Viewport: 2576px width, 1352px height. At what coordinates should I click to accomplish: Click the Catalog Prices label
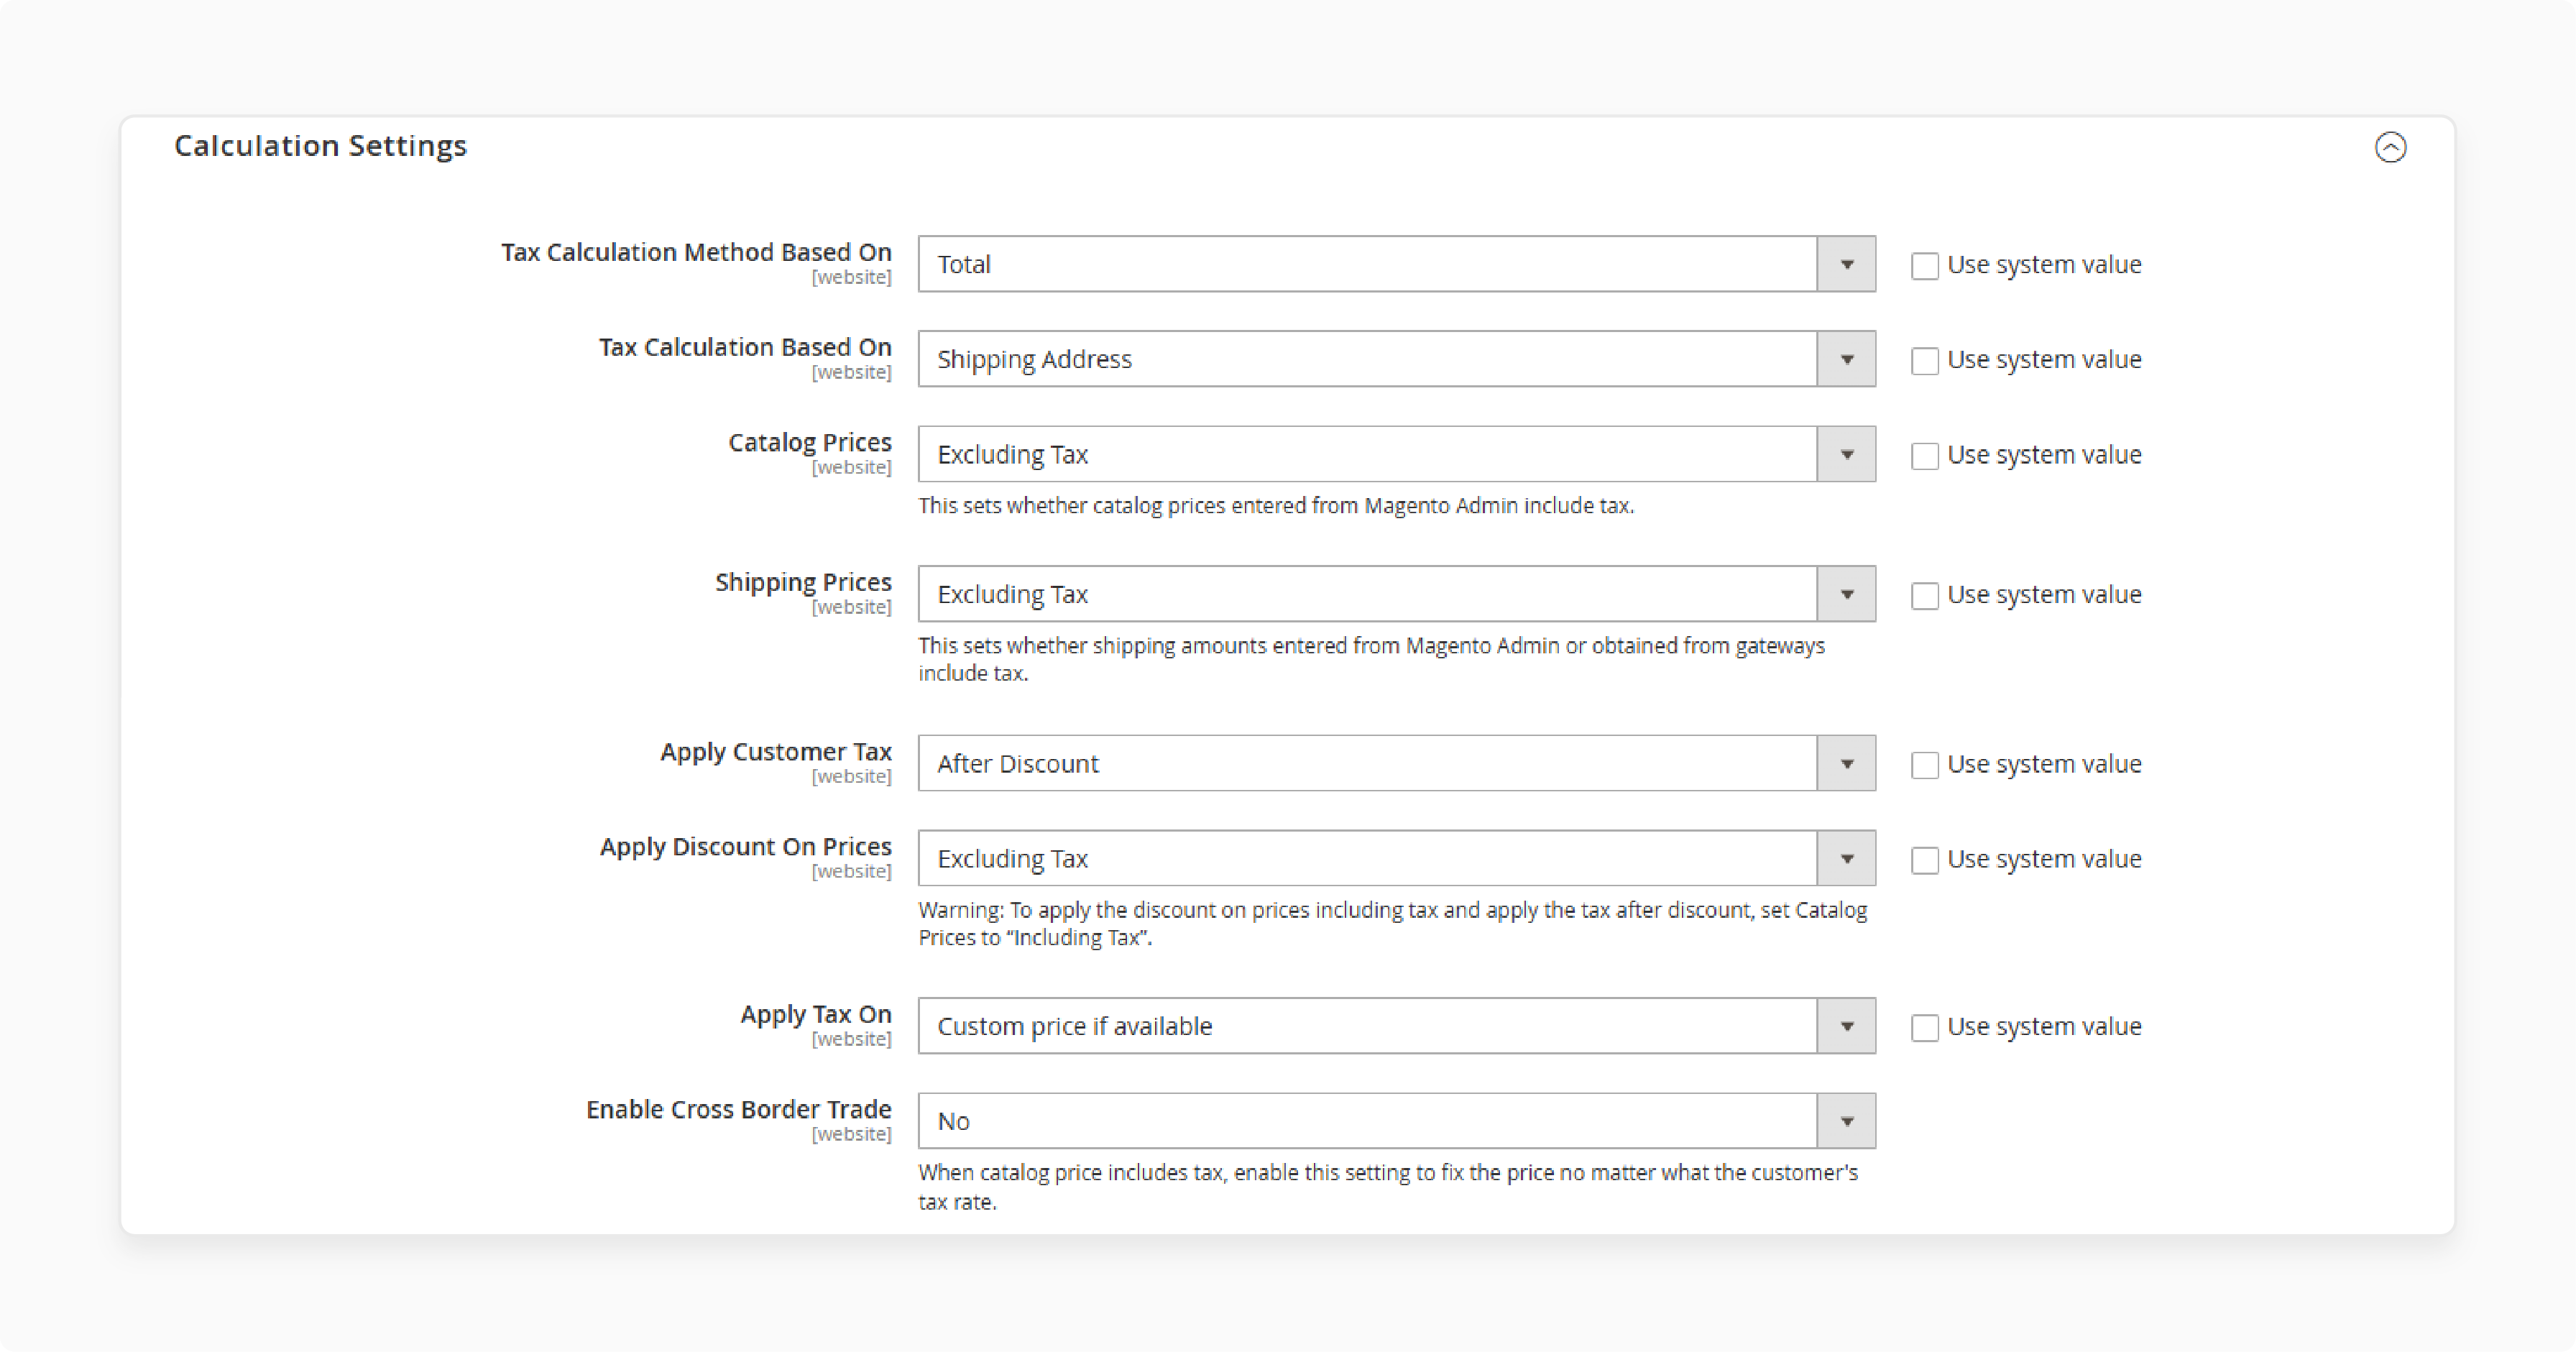[x=810, y=442]
